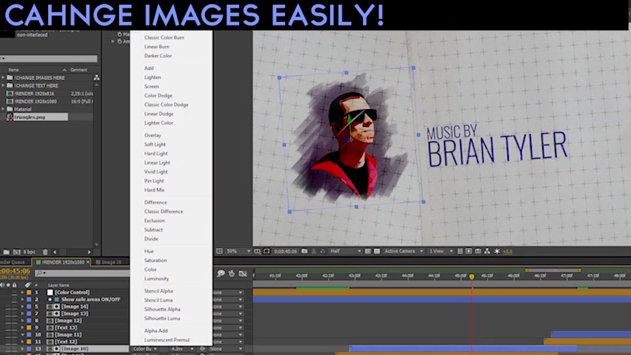631x355 pixels.
Task: Click Always Preview This View icon
Action: tap(220, 251)
